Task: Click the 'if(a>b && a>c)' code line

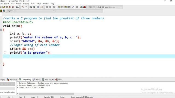Action: (22, 49)
